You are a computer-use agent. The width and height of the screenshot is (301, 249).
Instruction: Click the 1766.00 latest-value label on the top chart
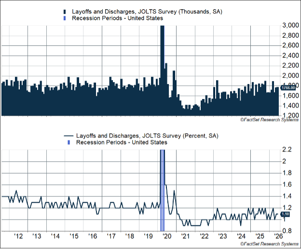coord(288,88)
